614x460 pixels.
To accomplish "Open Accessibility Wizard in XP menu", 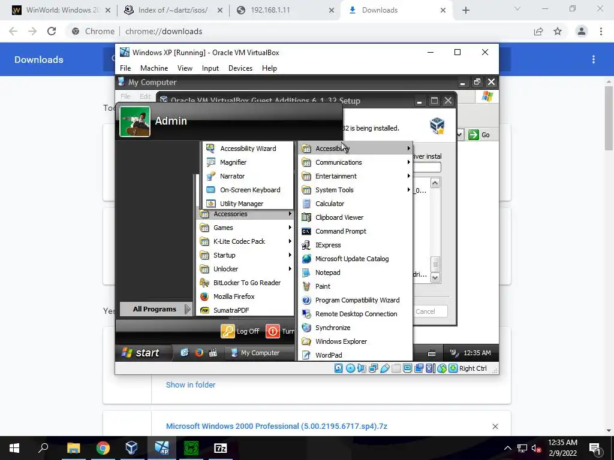I will [248, 149].
